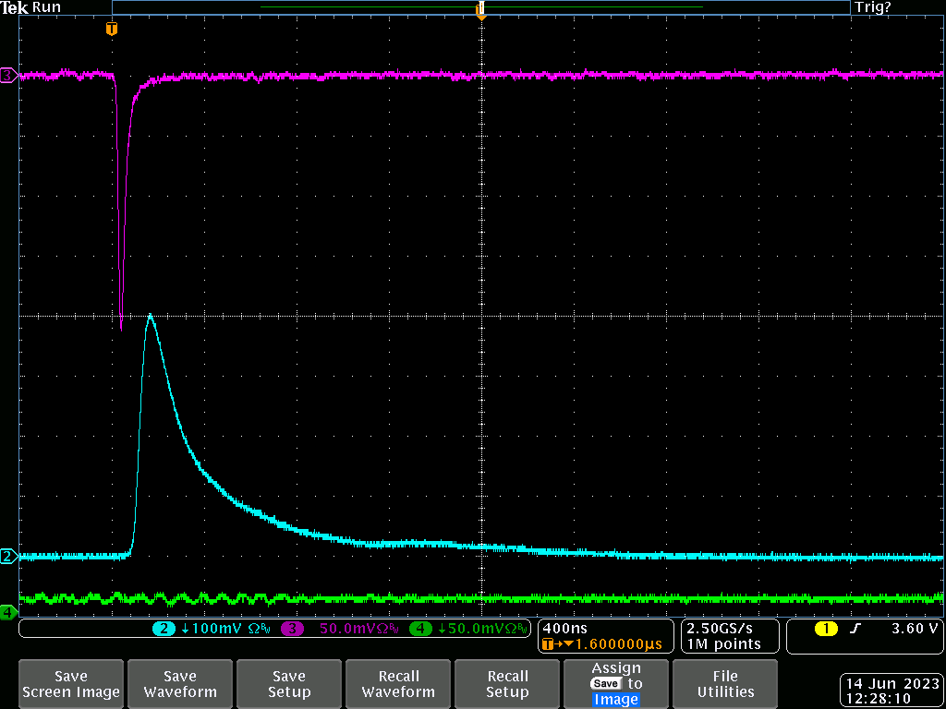This screenshot has width=946, height=709.
Task: Click the orange trigger position T marker
Action: click(112, 30)
